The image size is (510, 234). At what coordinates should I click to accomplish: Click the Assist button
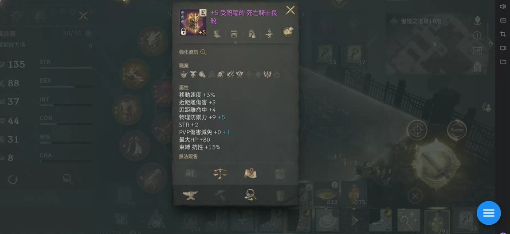tap(457, 130)
